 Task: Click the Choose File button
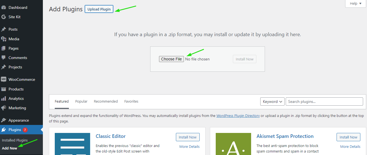pyautogui.click(x=171, y=59)
